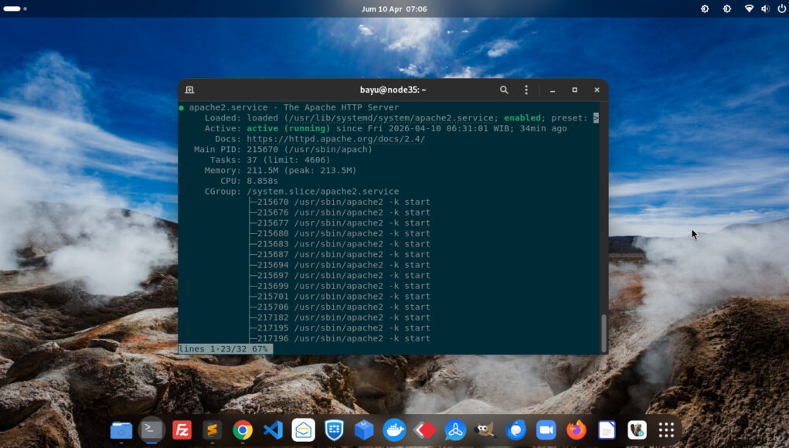Launch GIMP from the dock
This screenshot has width=789, height=448.
click(485, 430)
